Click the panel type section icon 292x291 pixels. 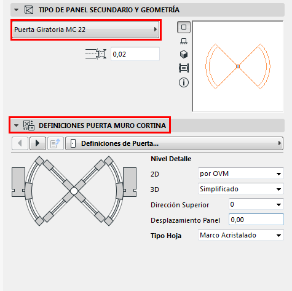point(29,10)
